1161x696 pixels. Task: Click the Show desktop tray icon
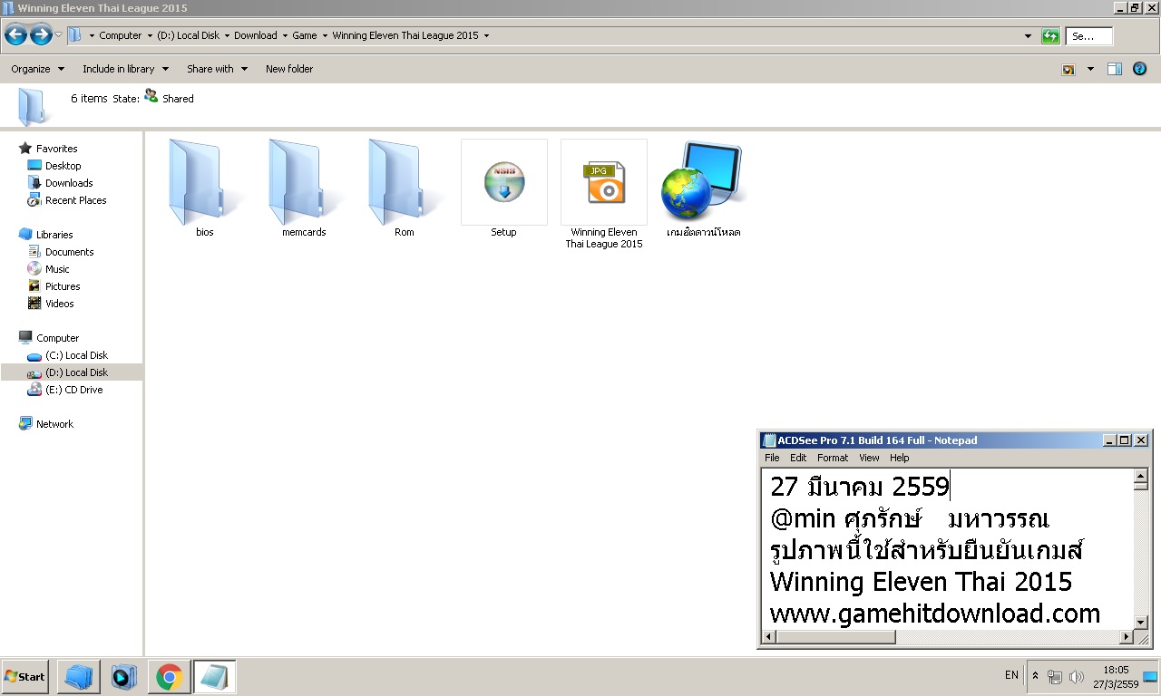point(1150,676)
